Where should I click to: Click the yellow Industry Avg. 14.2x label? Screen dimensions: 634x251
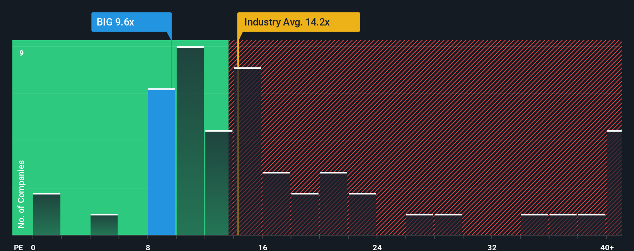click(298, 22)
